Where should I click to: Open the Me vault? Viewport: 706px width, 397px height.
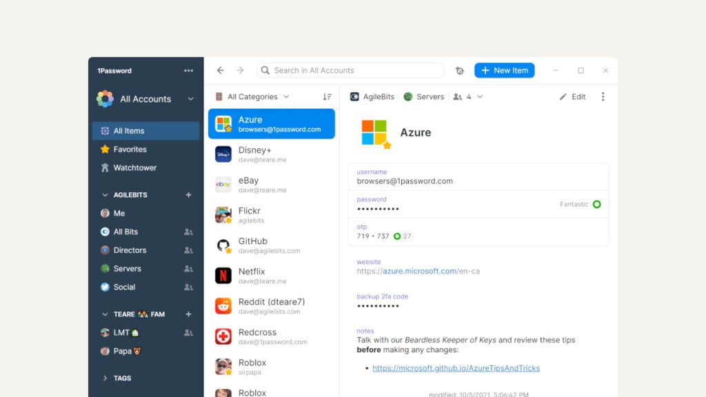coord(146,214)
